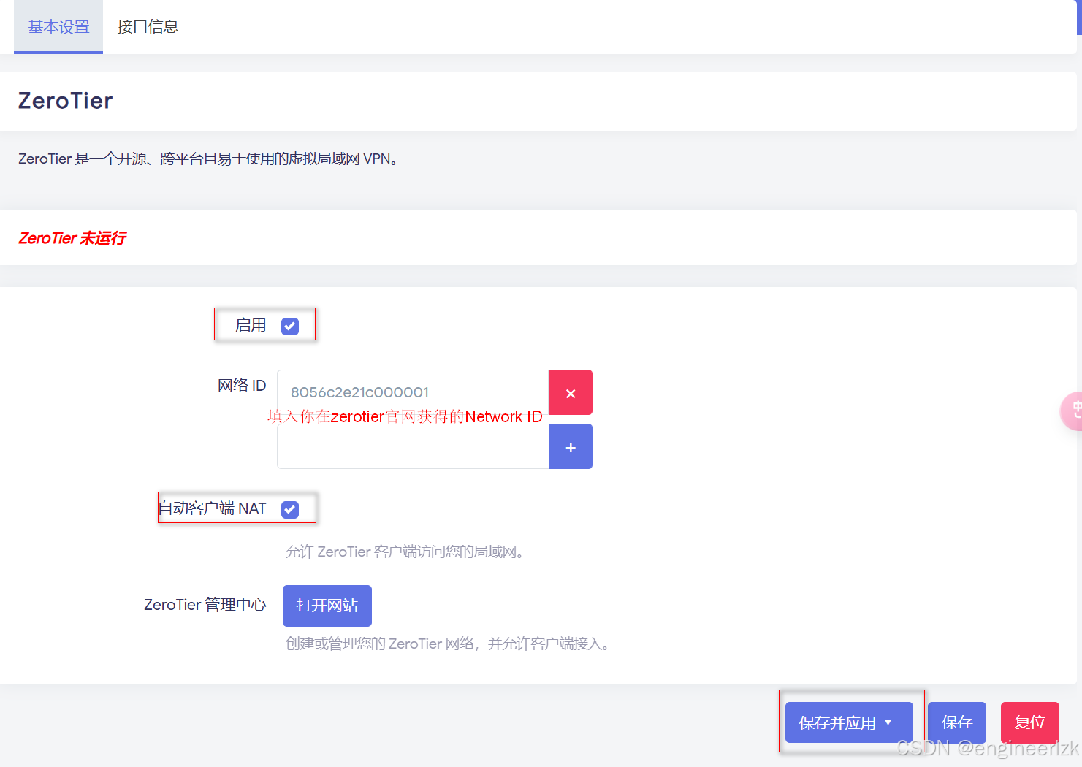This screenshot has height=767, width=1082.
Task: Click the network ID field containing 8056c2e21c000001
Action: pos(413,392)
